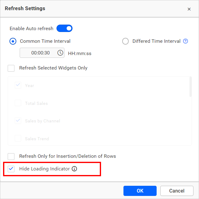Enable Refresh Only for Insertion/Deletion of Rows
The width and height of the screenshot is (199, 199).
[11, 156]
